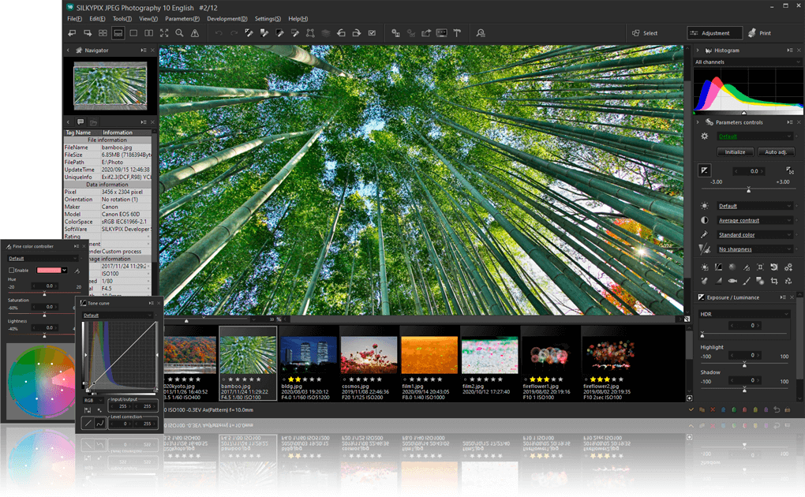Viewport: 805px width, 497px height.
Task: Open the Default preset dropdown in Tone curve
Action: coord(116,316)
